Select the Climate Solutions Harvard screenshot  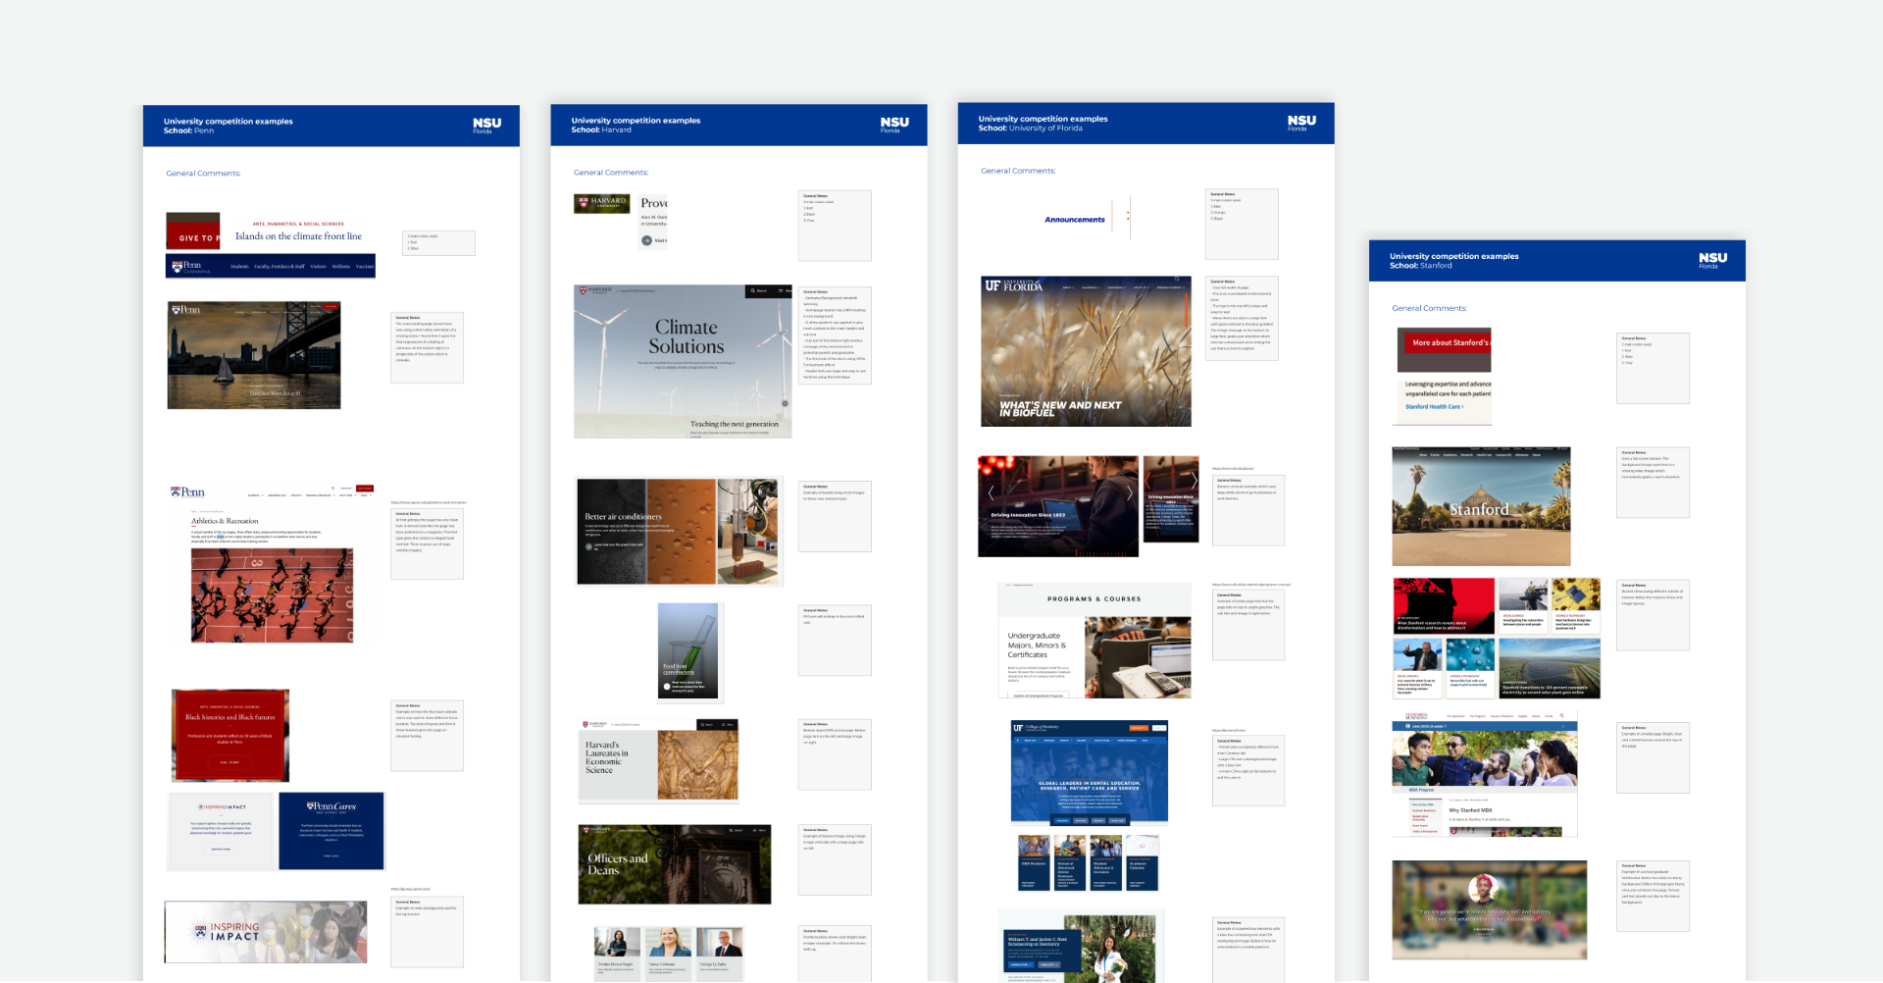tap(683, 361)
